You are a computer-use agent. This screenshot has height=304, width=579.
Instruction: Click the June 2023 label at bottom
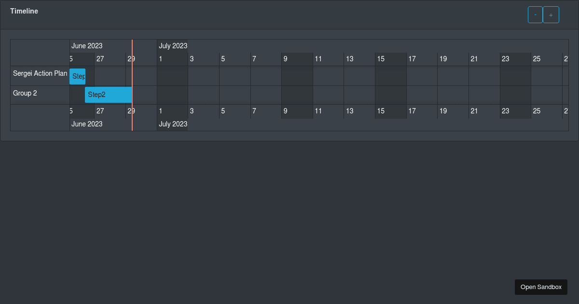click(87, 124)
